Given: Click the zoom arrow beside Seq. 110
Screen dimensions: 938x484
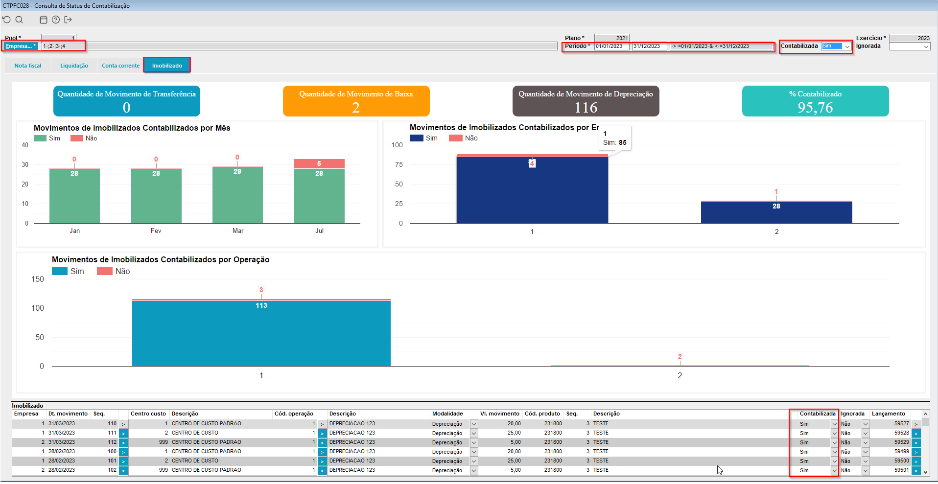Looking at the screenshot, I should [123, 424].
